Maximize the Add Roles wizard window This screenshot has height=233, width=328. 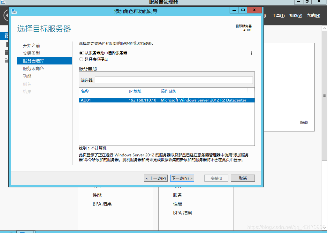[x=243, y=10]
